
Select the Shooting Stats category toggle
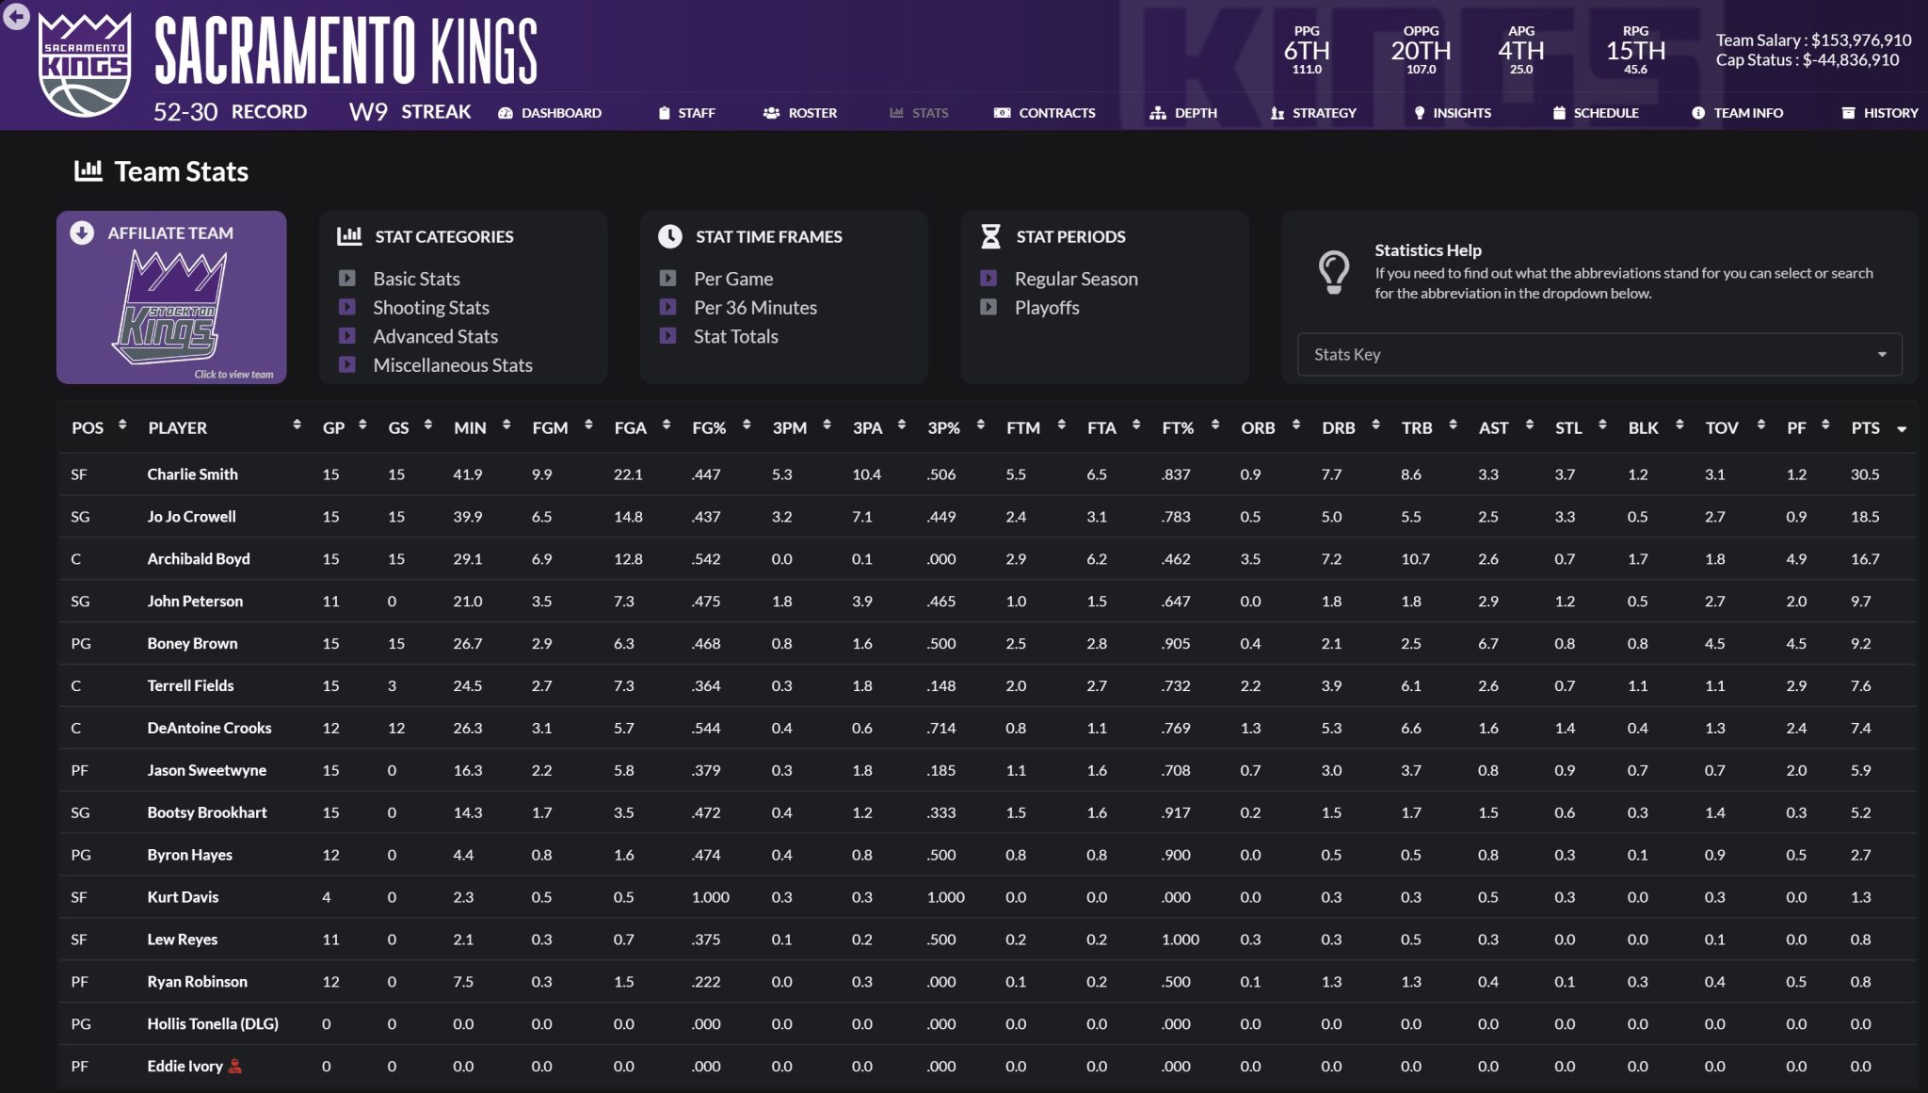click(347, 307)
